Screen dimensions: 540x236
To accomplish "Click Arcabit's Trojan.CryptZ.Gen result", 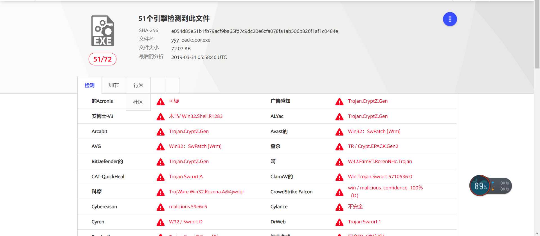I will pos(189,131).
